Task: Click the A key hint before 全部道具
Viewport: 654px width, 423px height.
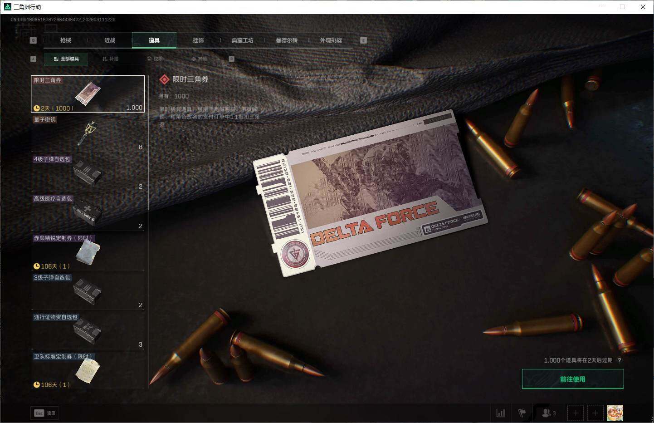Action: (x=33, y=59)
